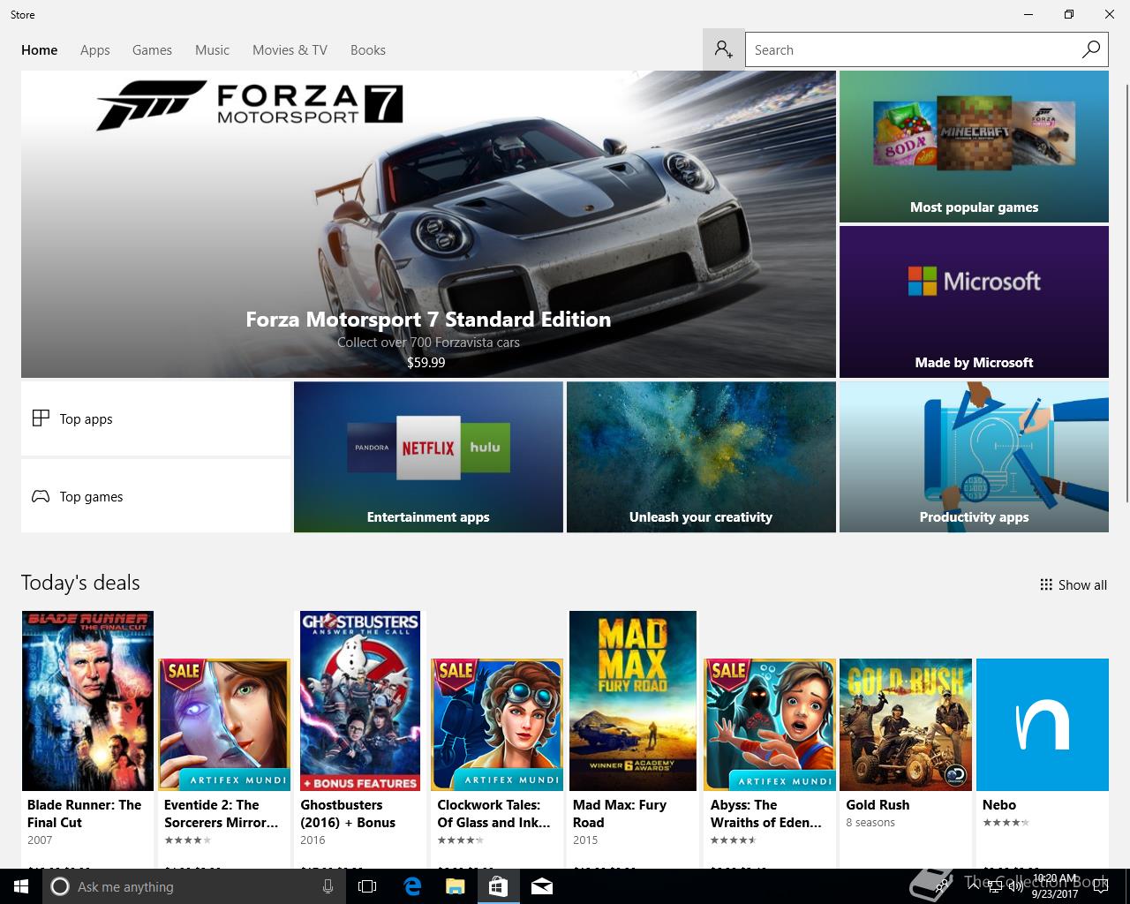
Task: Open the Most popular games tile
Action: click(974, 147)
